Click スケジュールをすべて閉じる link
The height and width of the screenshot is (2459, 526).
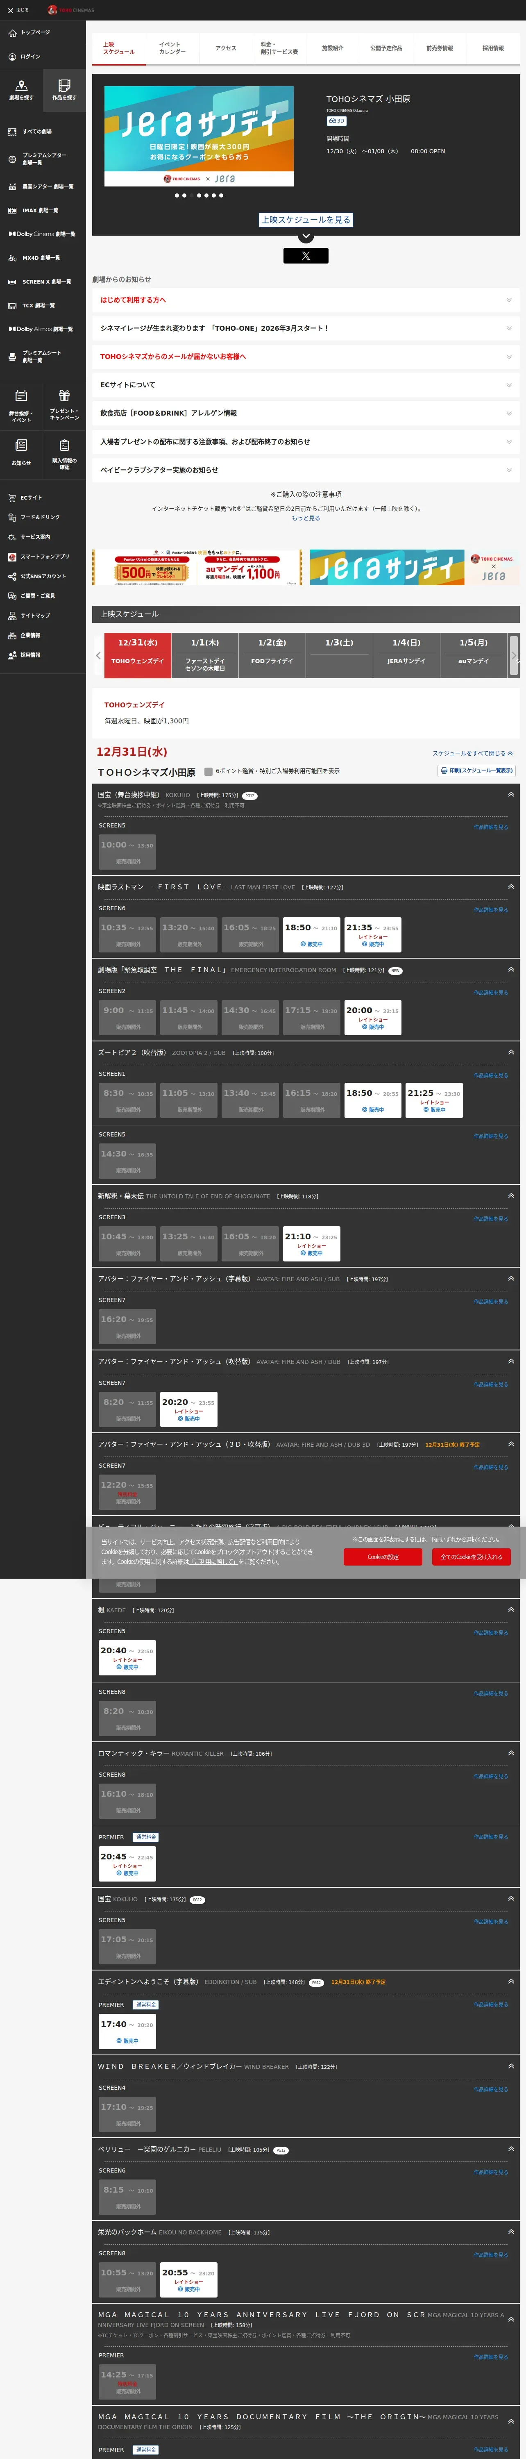pos(473,753)
